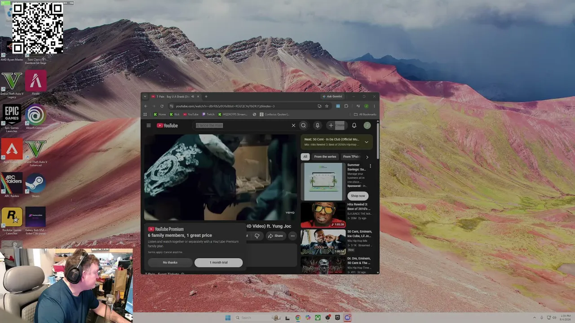Open the Windows Start menu
This screenshot has width=575, height=323.
point(228,318)
